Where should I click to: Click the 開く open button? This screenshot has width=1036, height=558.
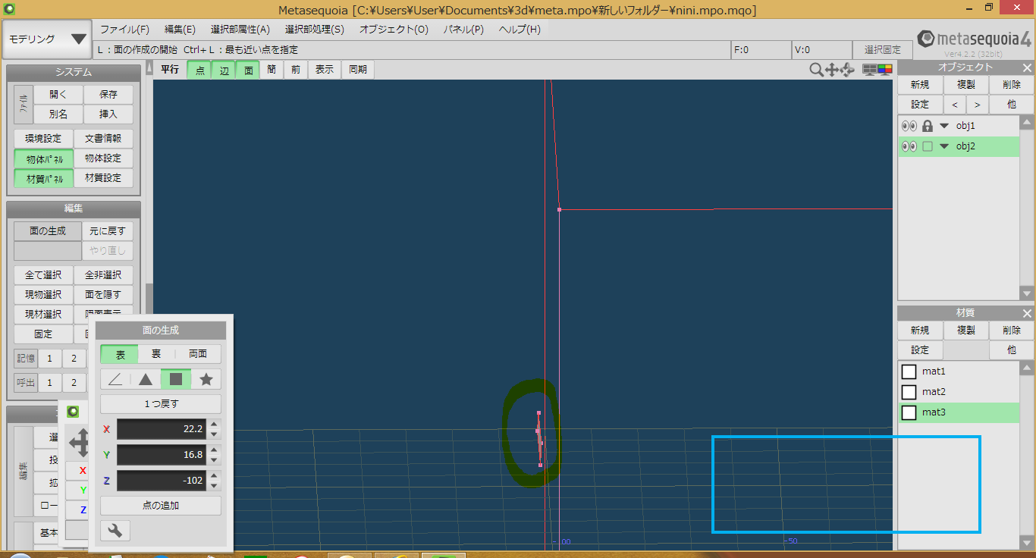click(58, 95)
